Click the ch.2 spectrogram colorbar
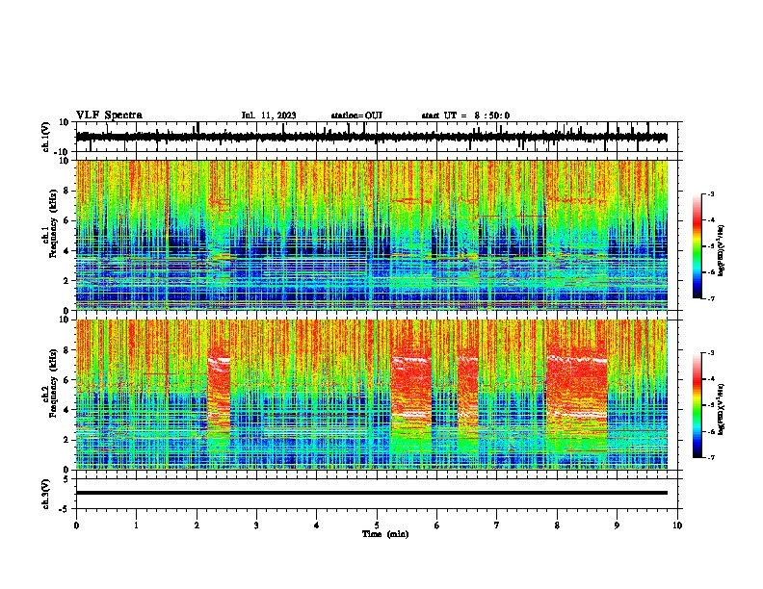763x589 pixels. coord(697,405)
